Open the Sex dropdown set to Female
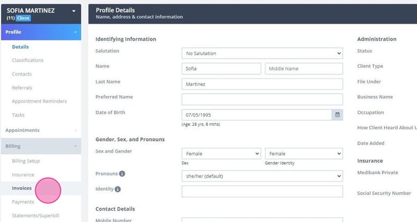This screenshot has width=417, height=222. pyautogui.click(x=221, y=154)
